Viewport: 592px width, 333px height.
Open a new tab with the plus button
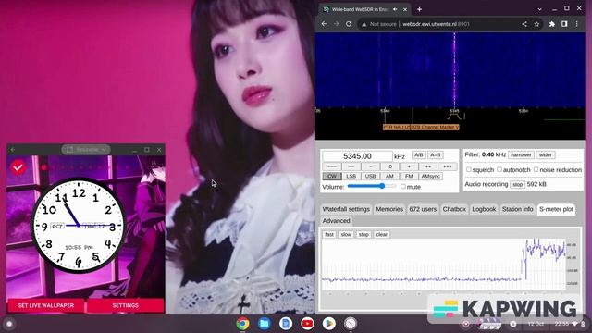click(419, 9)
